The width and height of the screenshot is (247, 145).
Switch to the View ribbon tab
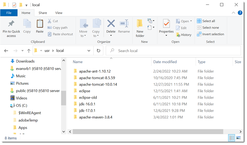(59, 13)
